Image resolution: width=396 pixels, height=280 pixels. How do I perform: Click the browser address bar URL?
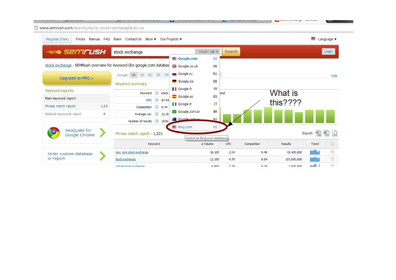click(92, 28)
